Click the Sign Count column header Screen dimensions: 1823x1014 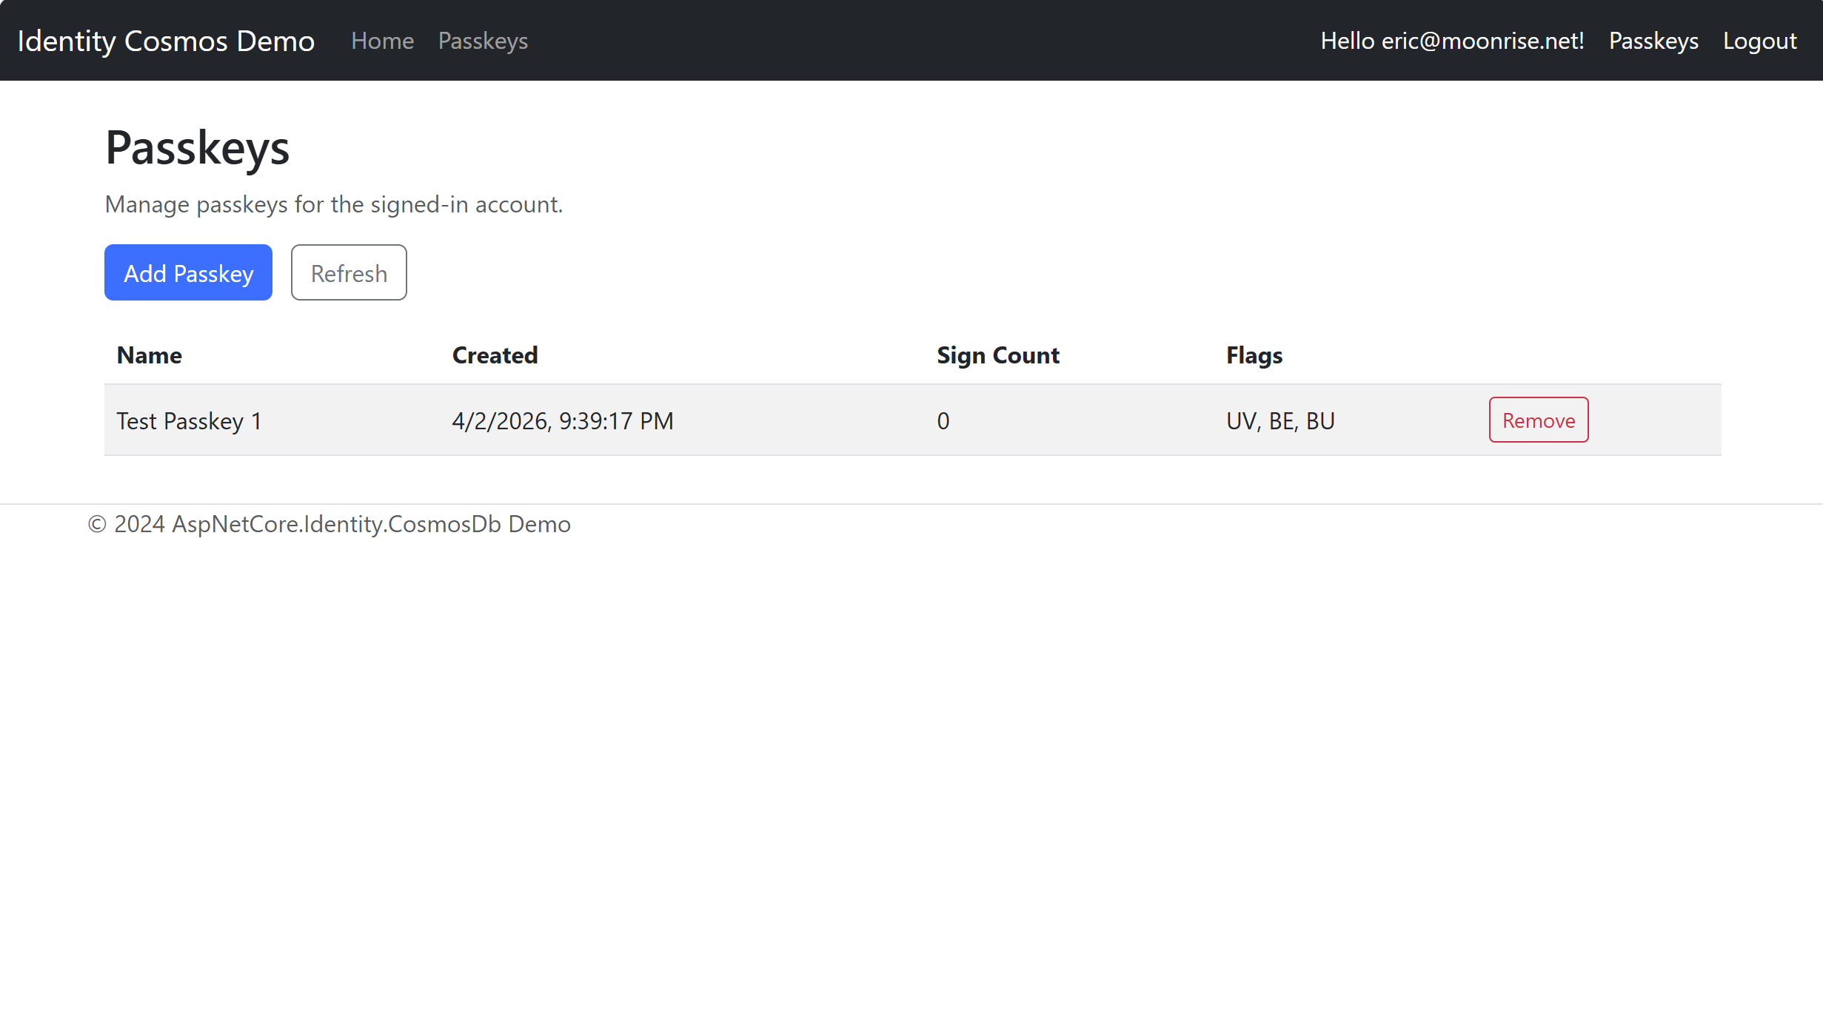click(x=997, y=355)
